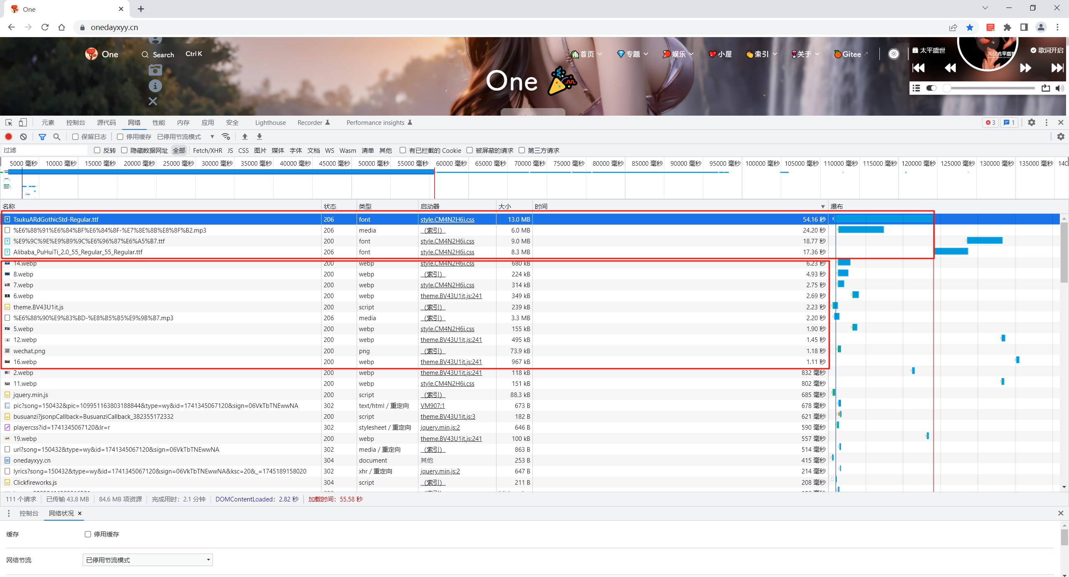This screenshot has width=1069, height=577.
Task: Check disable cache in network conditions drawer
Action: pyautogui.click(x=88, y=534)
